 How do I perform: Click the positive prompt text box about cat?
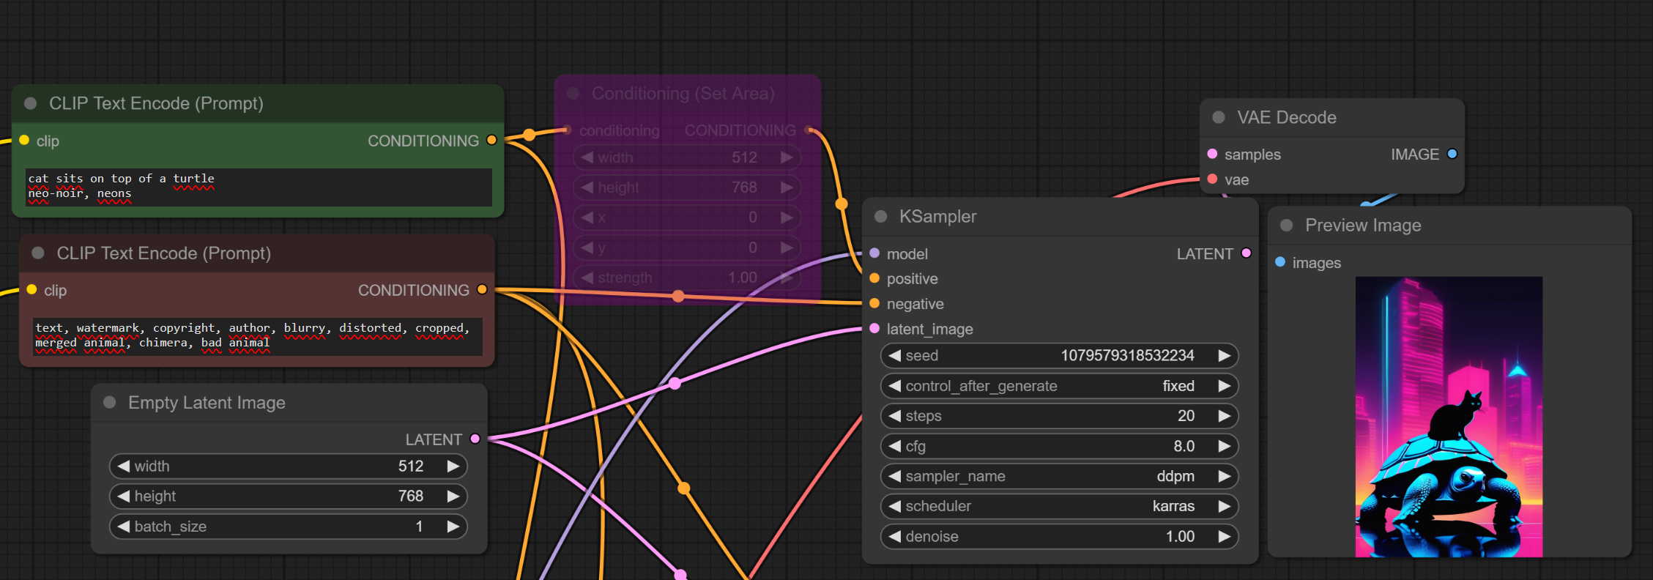tap(258, 187)
